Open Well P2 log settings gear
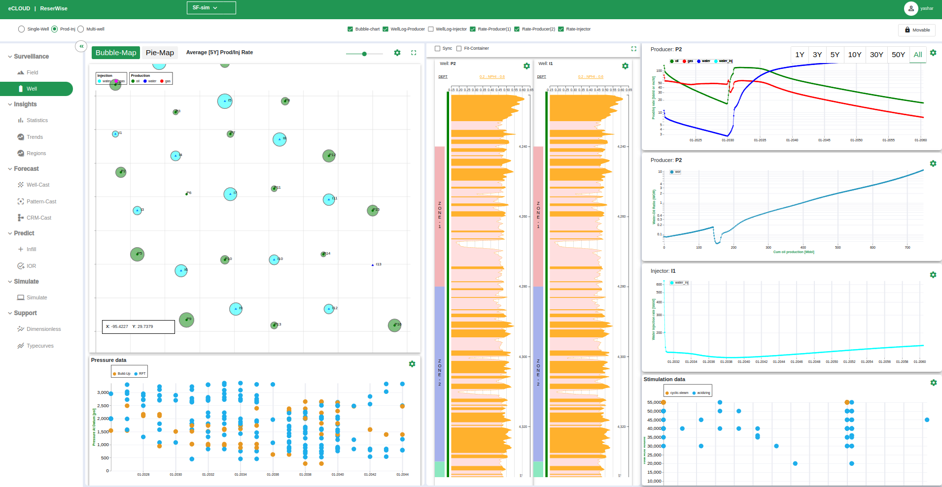This screenshot has width=942, height=487. (526, 66)
